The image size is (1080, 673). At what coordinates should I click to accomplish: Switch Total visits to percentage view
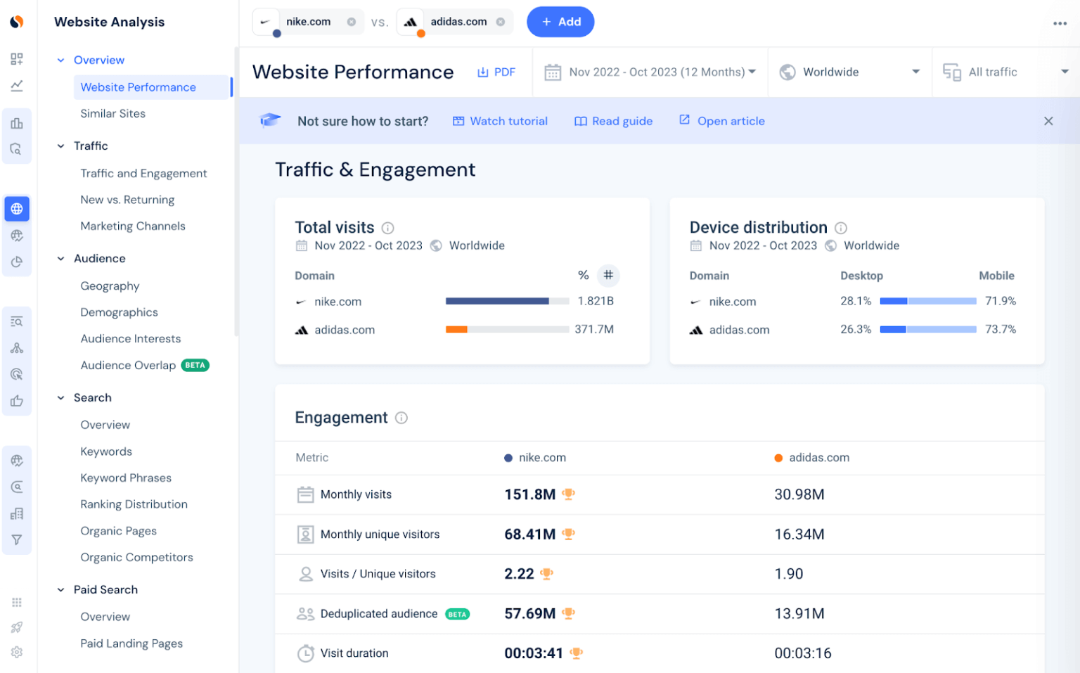coord(584,276)
